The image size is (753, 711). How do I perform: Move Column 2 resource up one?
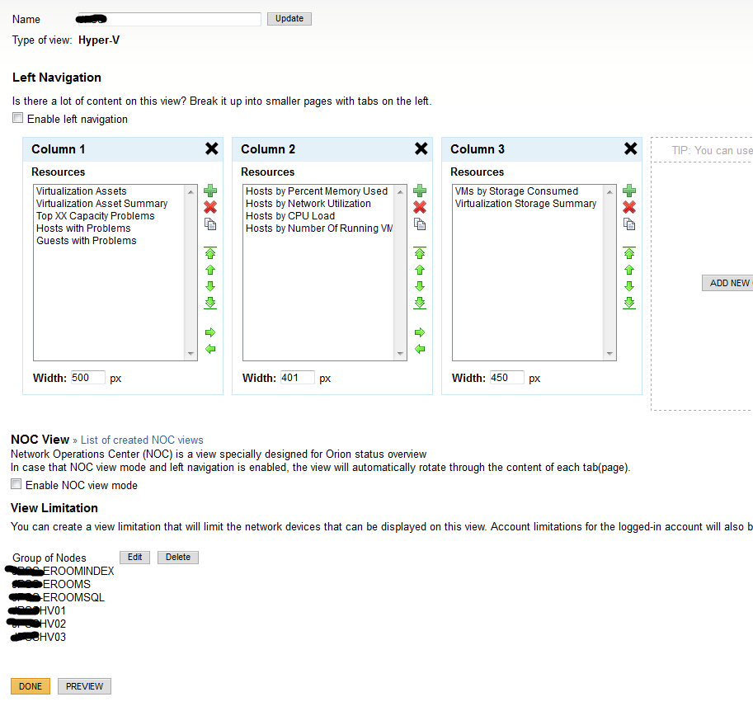pyautogui.click(x=420, y=270)
